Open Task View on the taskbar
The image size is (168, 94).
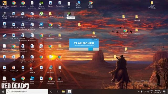point(57,92)
